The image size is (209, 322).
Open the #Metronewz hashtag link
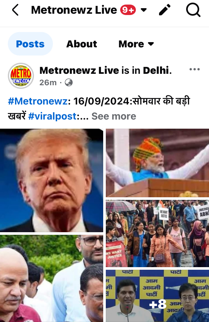[x=38, y=101]
